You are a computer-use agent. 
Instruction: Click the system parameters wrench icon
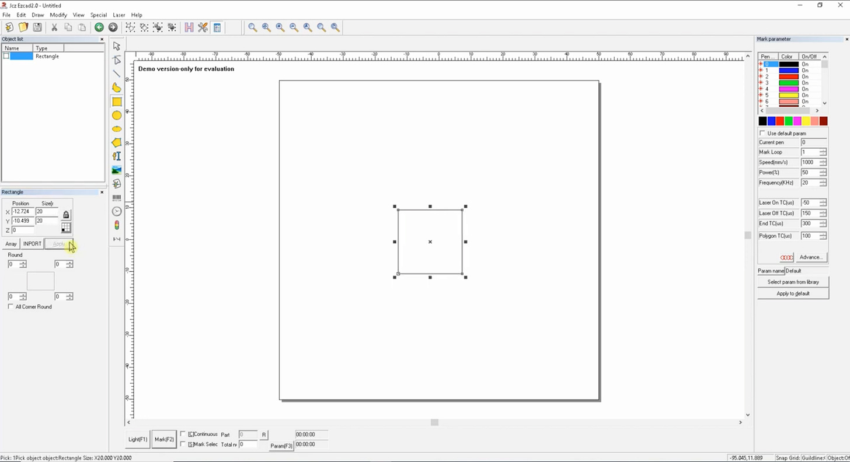[x=203, y=27]
